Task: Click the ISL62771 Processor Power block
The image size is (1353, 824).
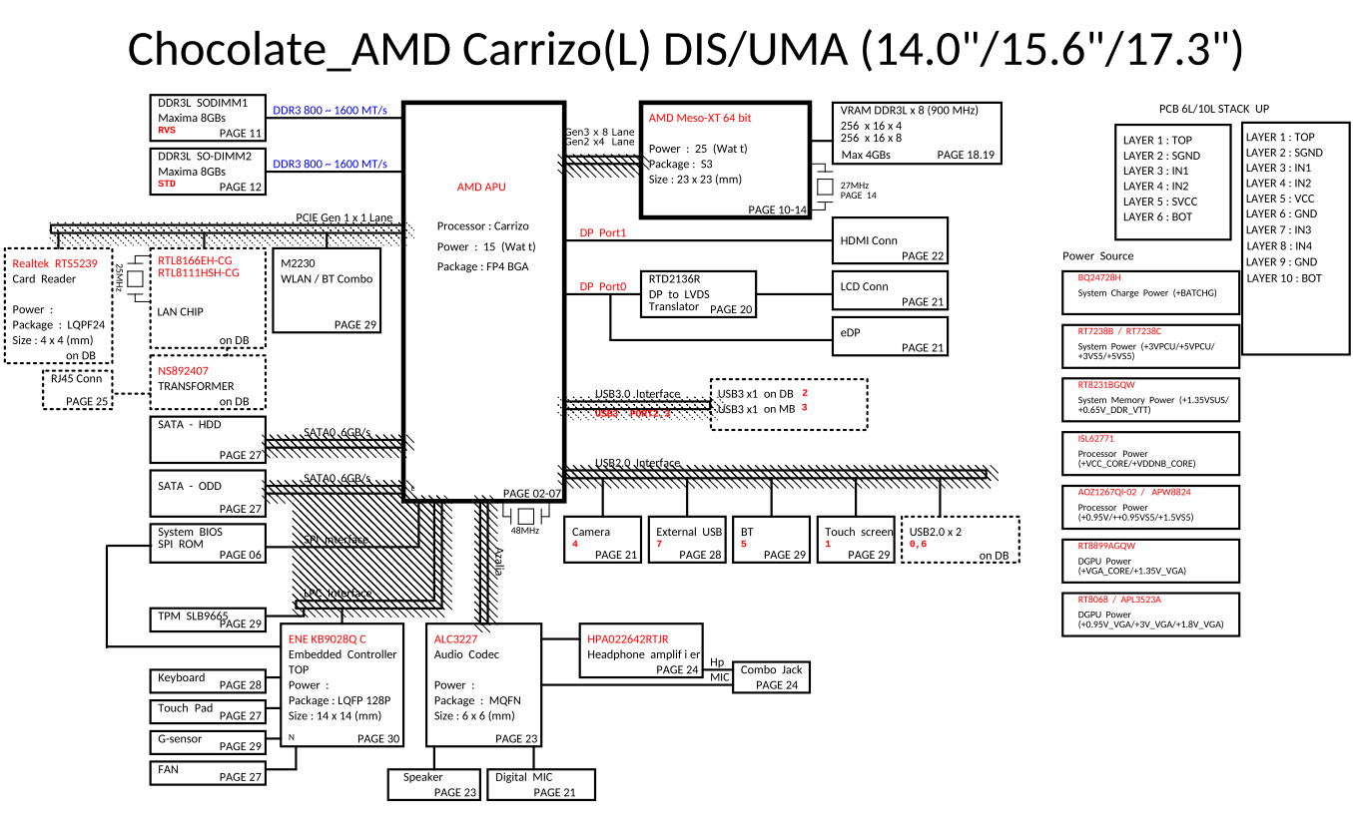Action: click(x=1151, y=455)
